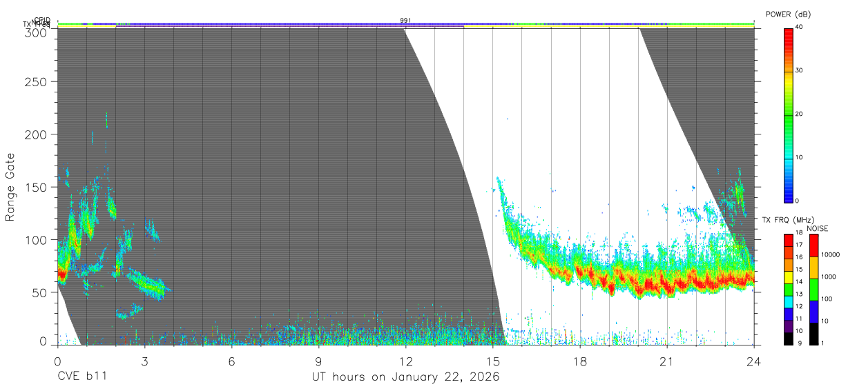Click the purple 10–11 MHz TX FRQ swatch
Screen dimensions: 848x391
(789, 326)
